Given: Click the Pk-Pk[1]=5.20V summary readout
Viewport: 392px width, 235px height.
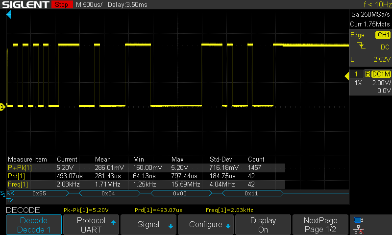Looking at the screenshot, I should point(86,210).
